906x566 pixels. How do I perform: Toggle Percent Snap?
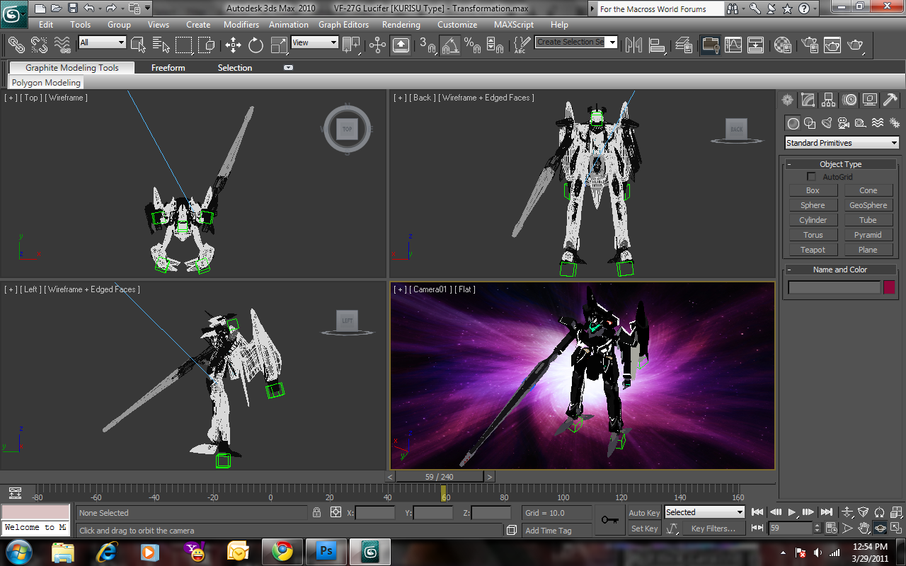(x=472, y=45)
